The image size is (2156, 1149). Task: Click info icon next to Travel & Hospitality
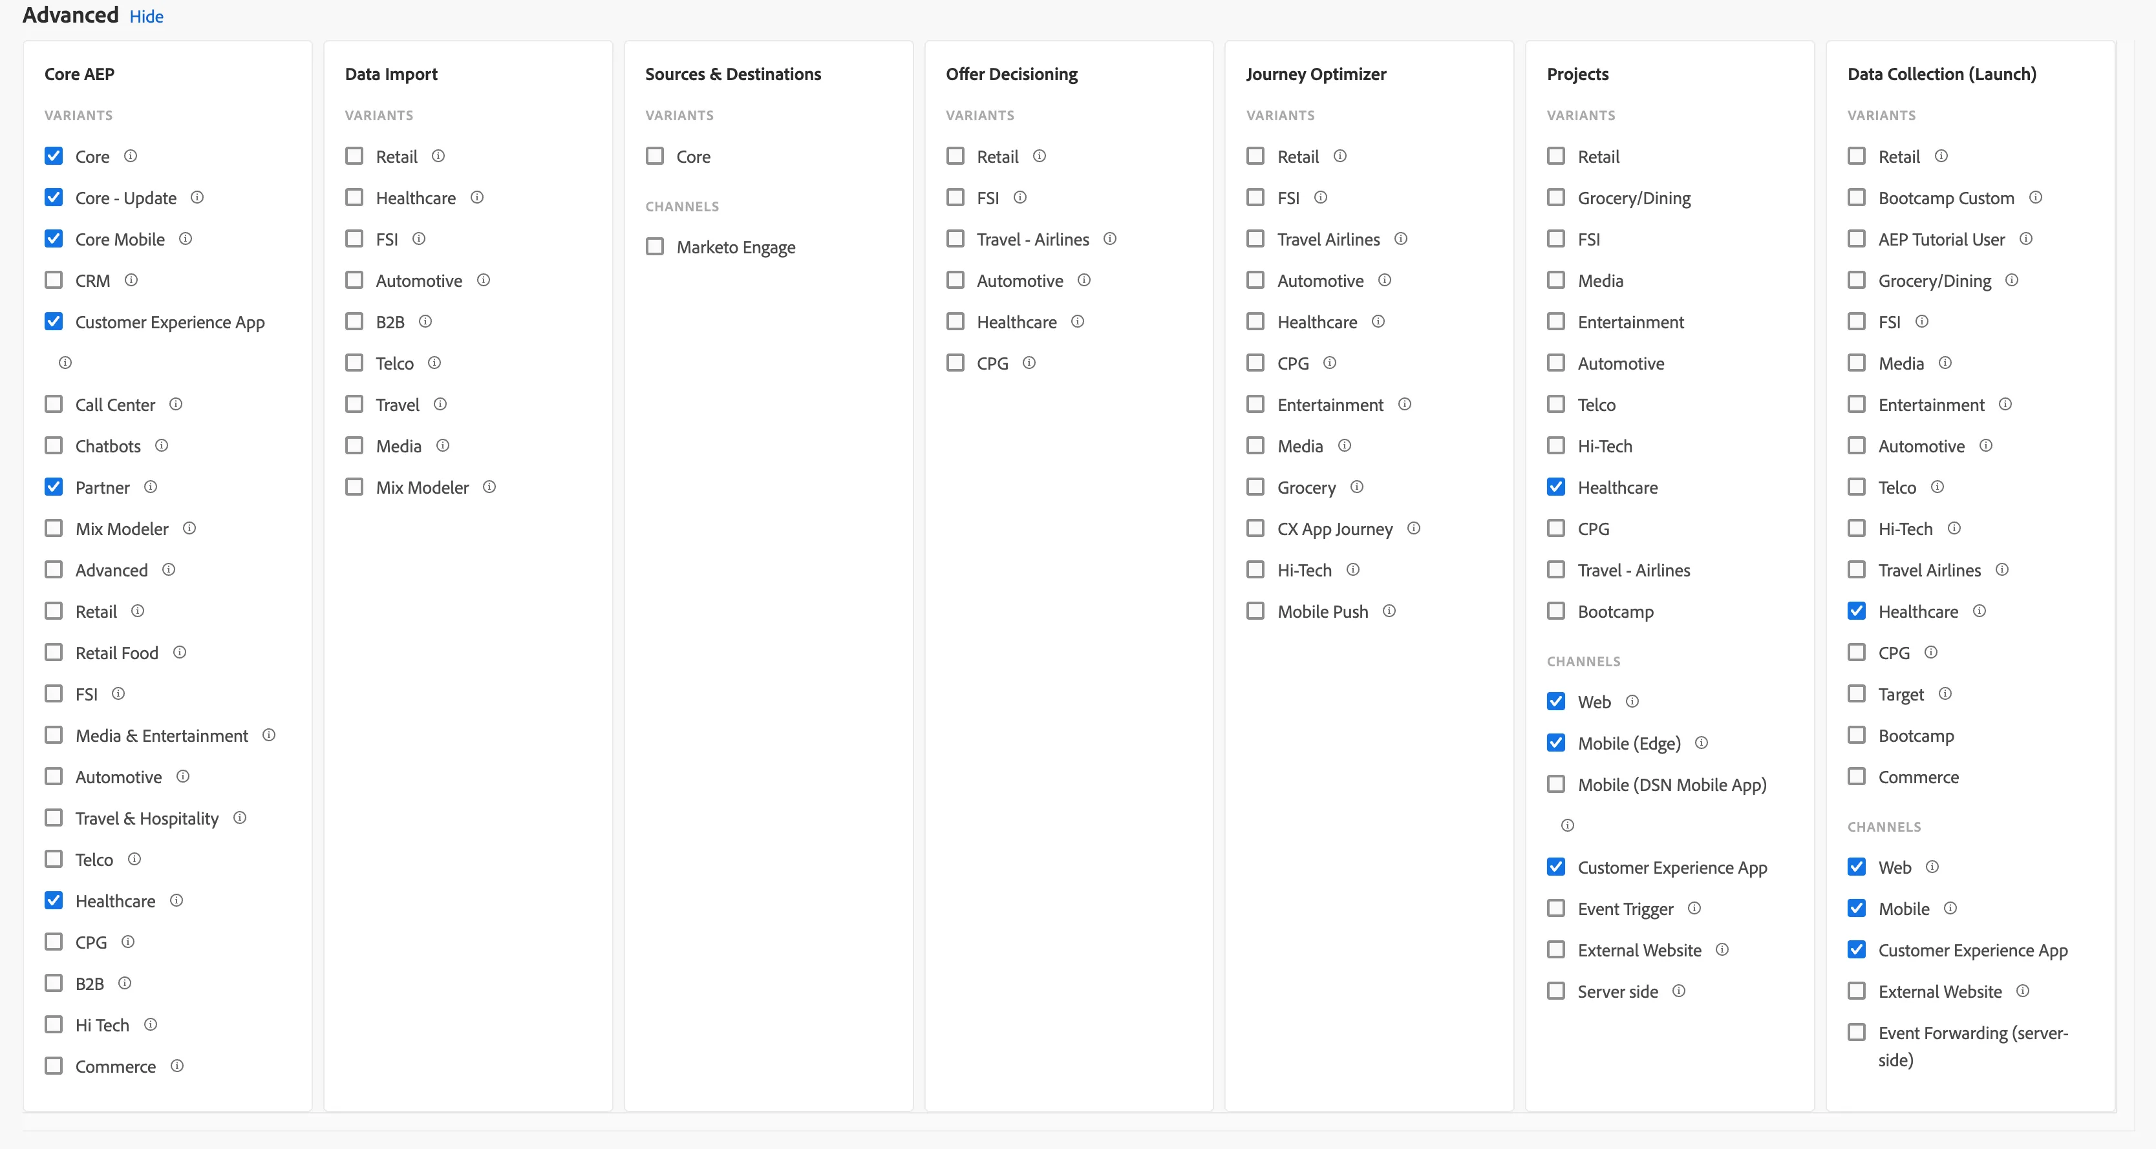point(239,817)
